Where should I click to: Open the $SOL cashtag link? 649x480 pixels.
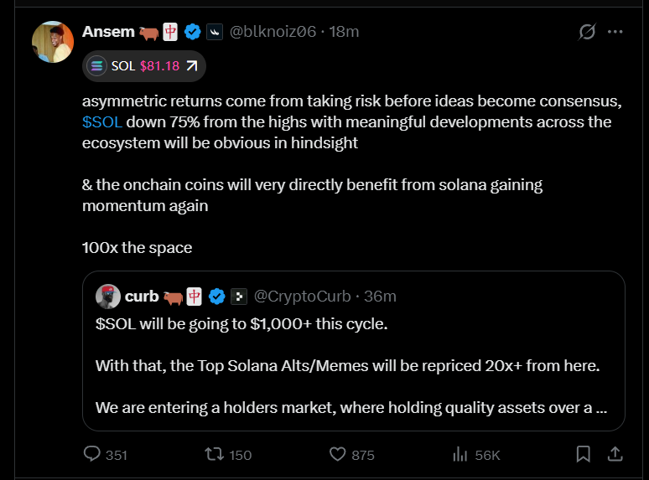click(x=101, y=122)
